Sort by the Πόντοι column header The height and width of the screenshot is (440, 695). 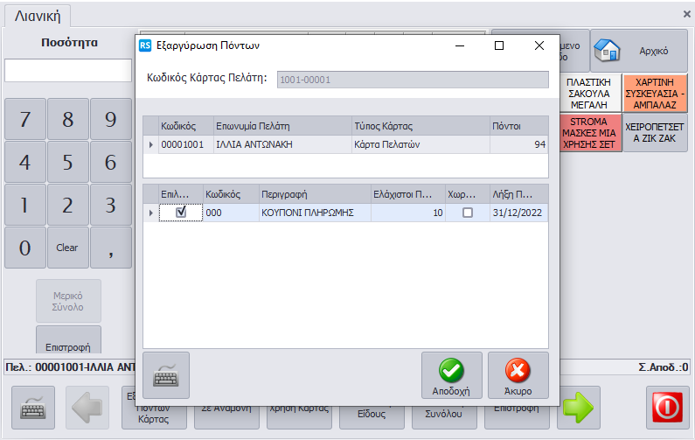click(518, 125)
